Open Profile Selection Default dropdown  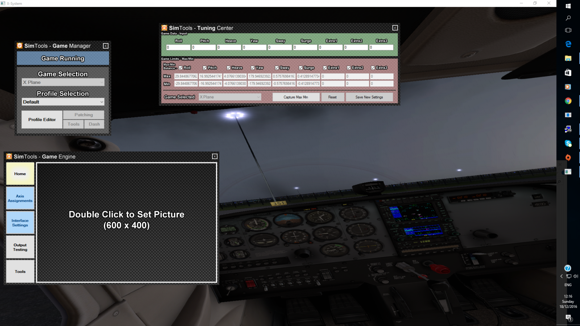pyautogui.click(x=63, y=102)
